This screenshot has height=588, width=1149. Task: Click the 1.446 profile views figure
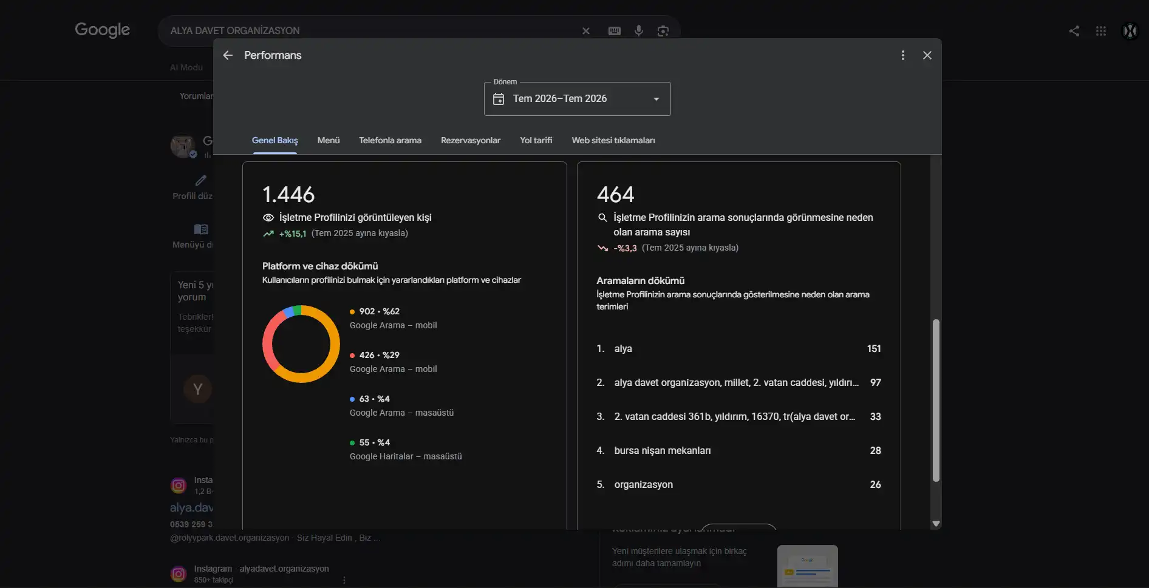(288, 195)
